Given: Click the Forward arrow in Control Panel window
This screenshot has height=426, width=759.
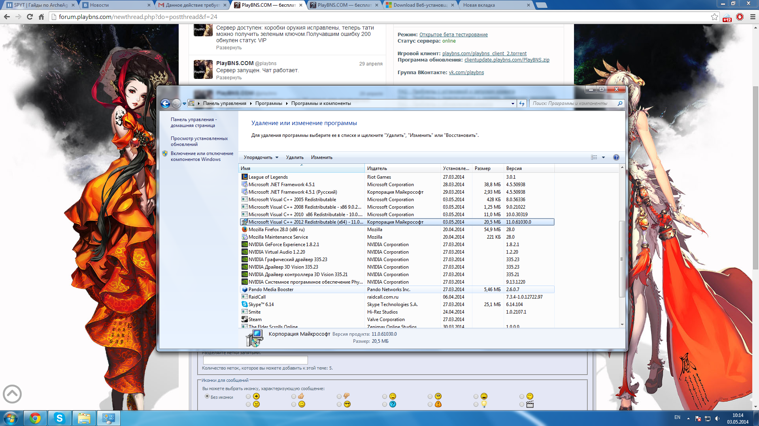Looking at the screenshot, I should click(x=176, y=103).
